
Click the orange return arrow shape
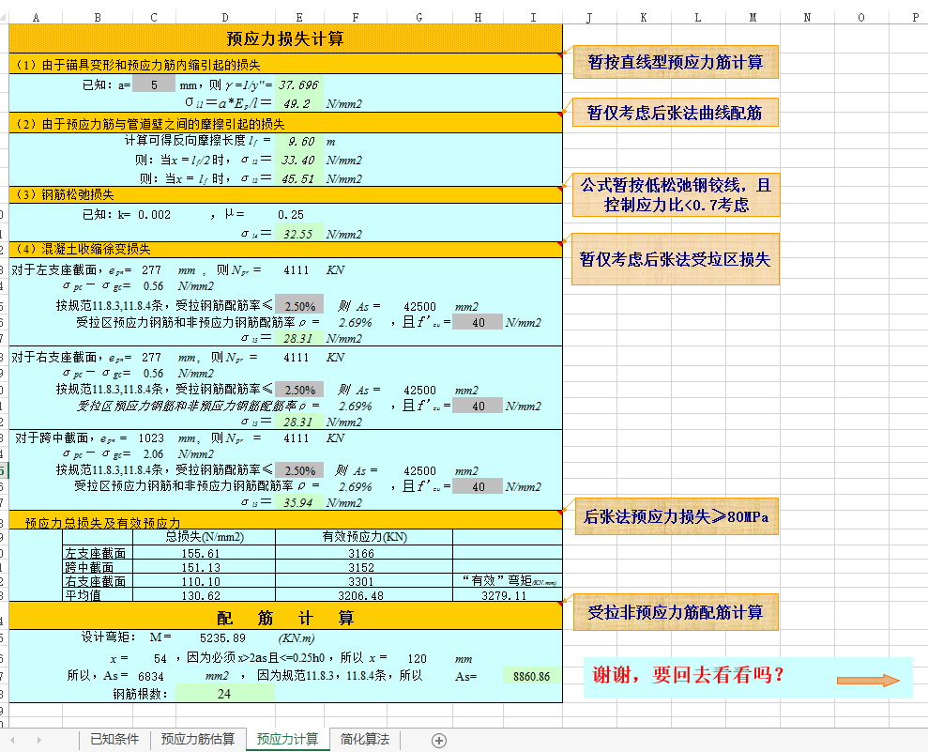coord(868,681)
